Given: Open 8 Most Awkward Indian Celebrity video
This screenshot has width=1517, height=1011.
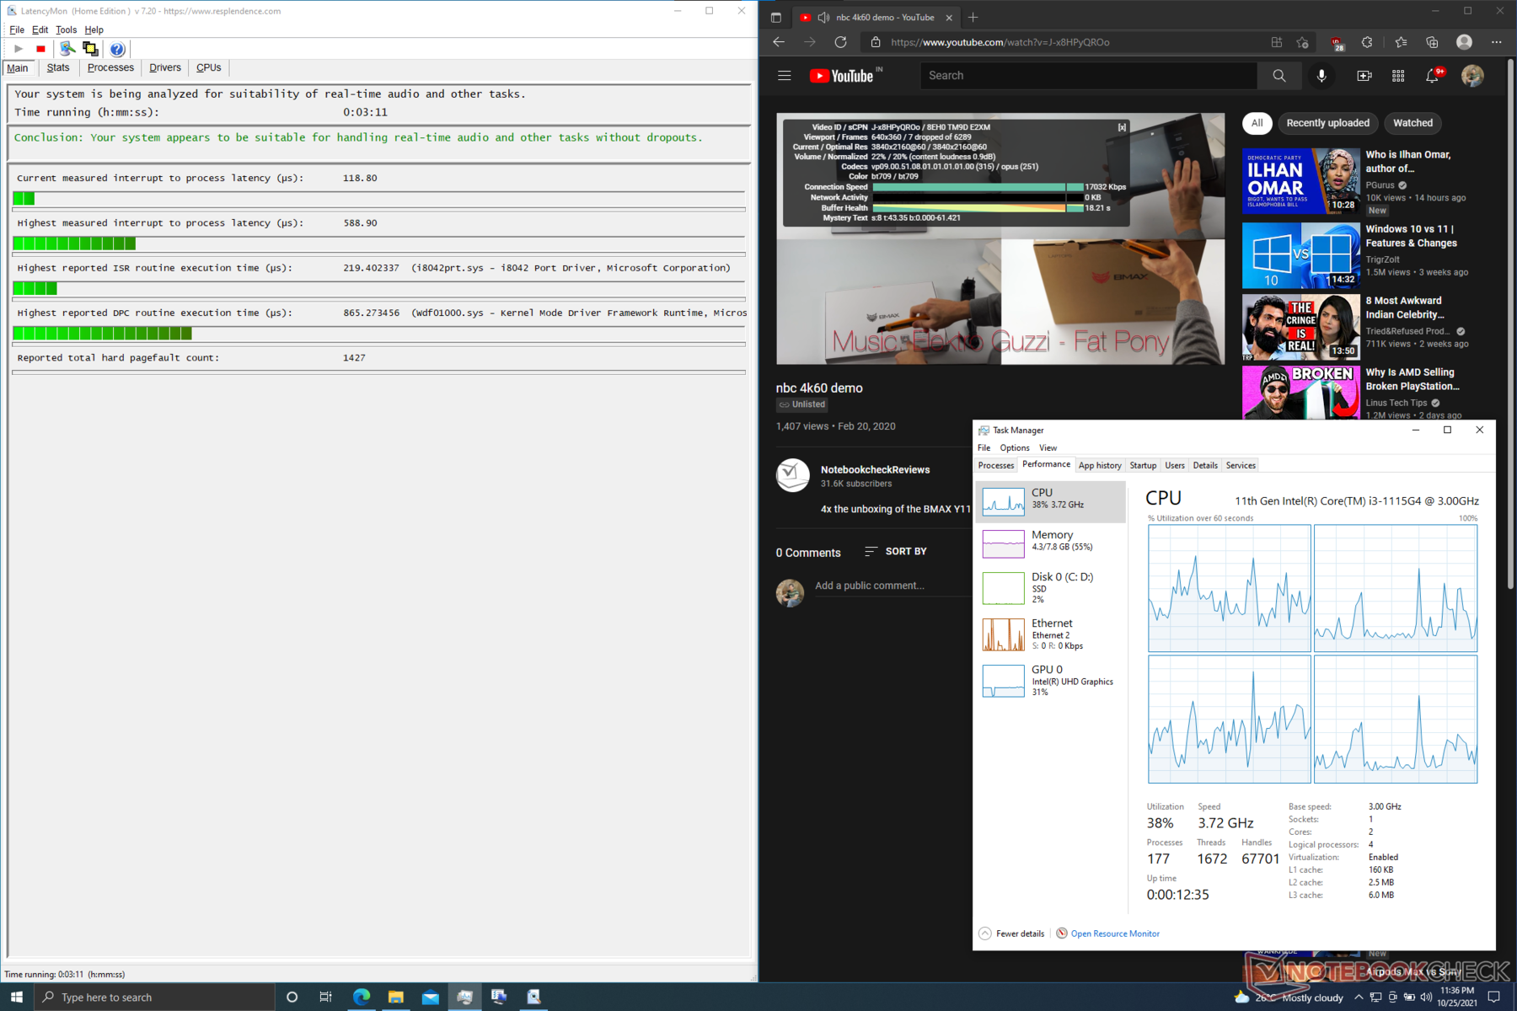Looking at the screenshot, I should 1301,327.
